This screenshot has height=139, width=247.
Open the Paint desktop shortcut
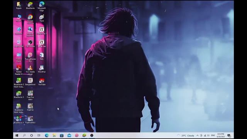42,18
